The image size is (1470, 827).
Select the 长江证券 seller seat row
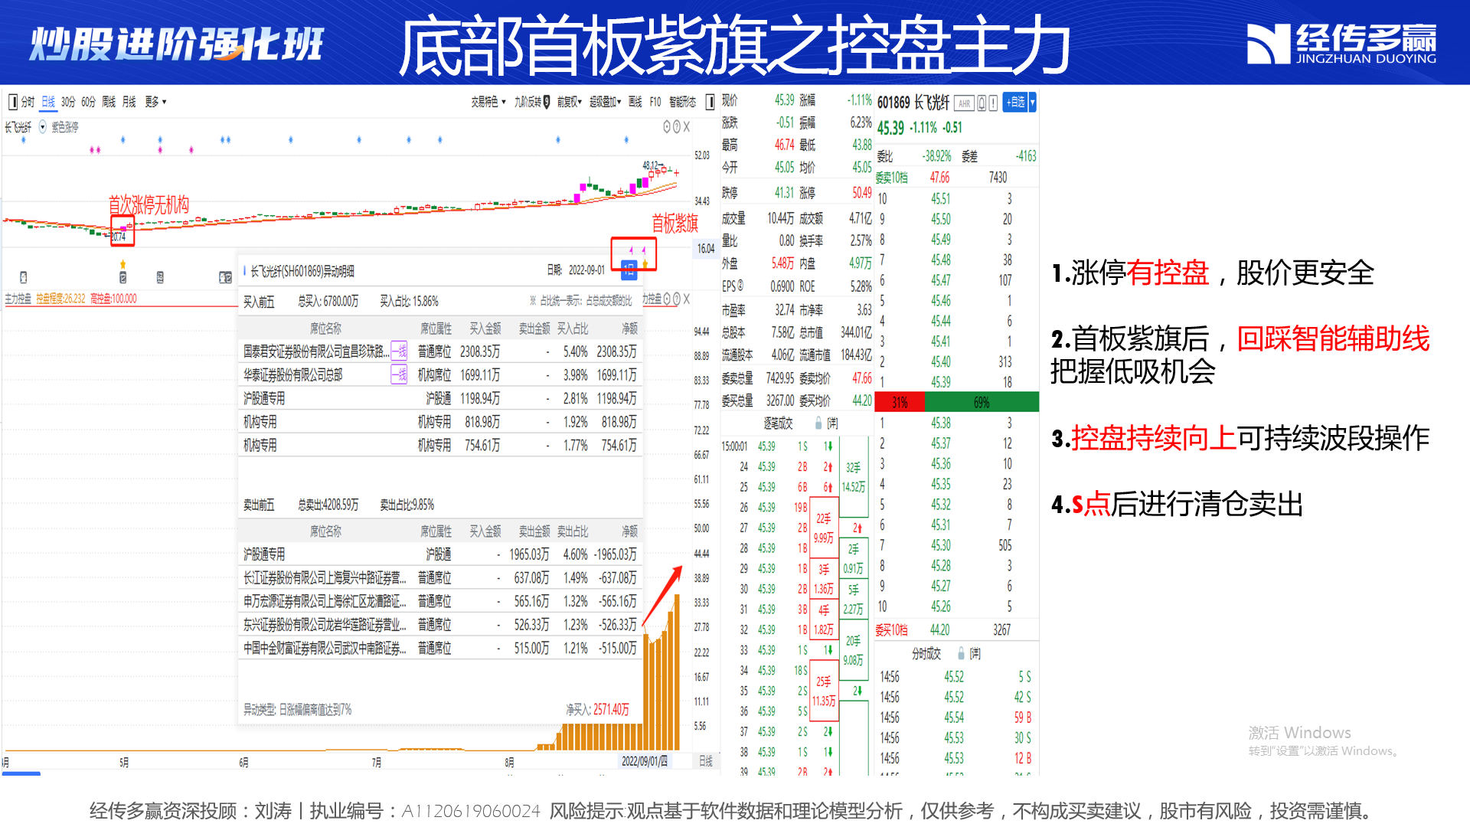(440, 578)
